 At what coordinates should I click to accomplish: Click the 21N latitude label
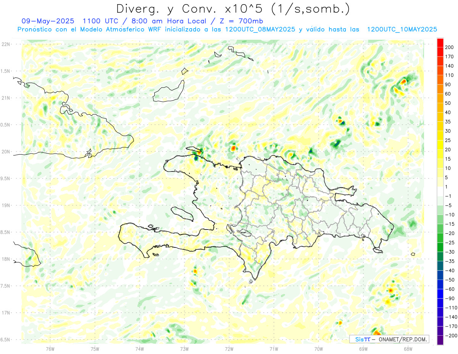point(6,98)
